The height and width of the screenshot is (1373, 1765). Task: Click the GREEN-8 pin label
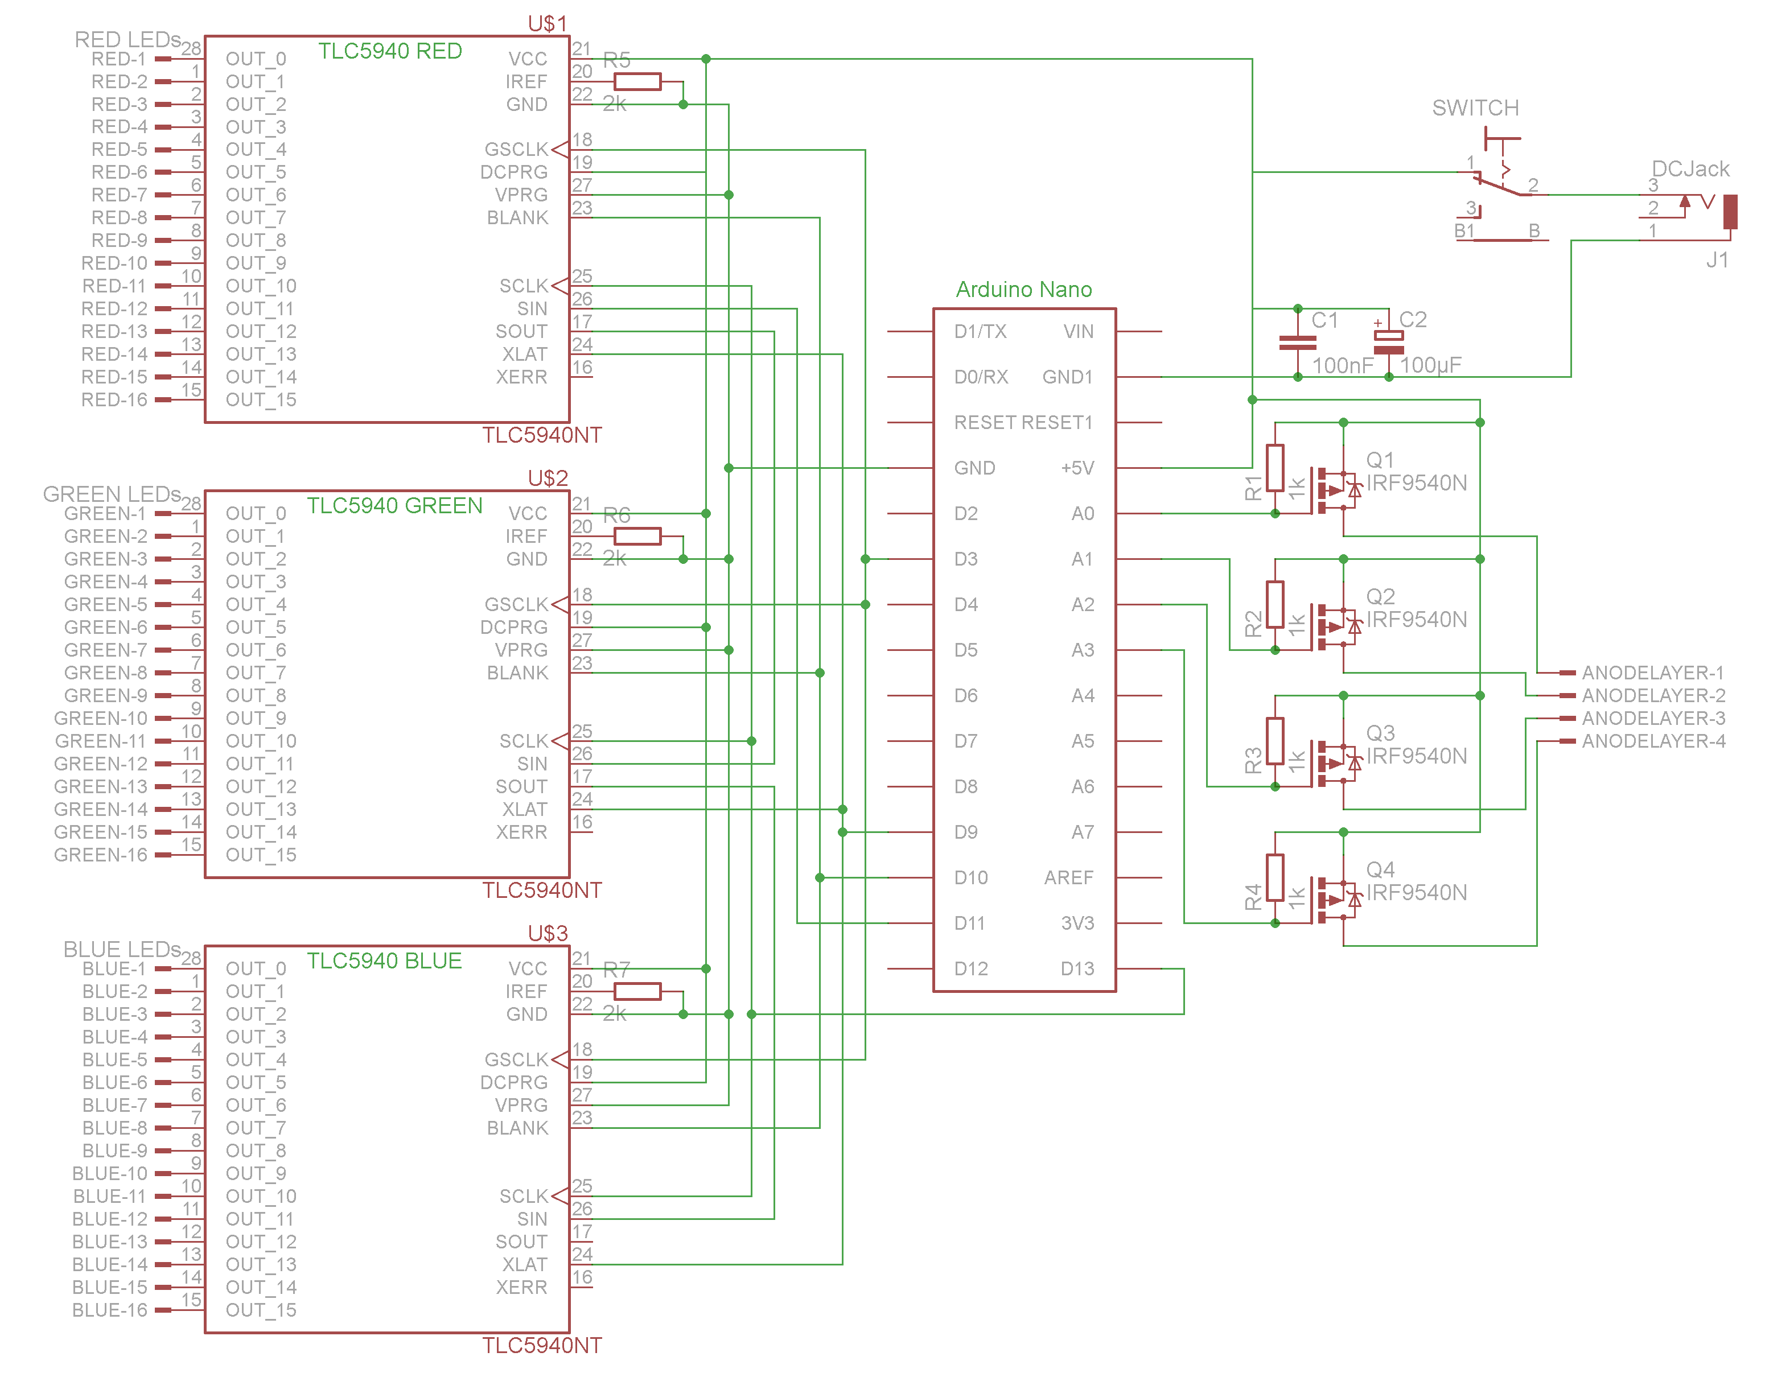coord(106,673)
